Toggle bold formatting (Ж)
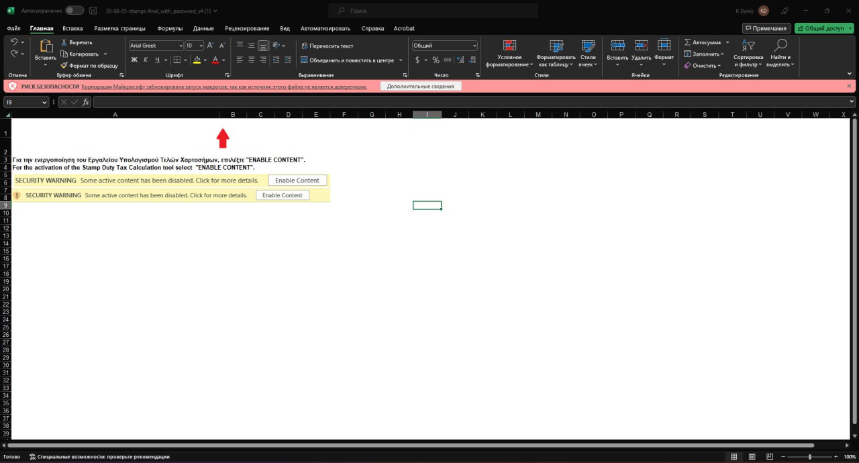The height and width of the screenshot is (463, 859). [134, 60]
